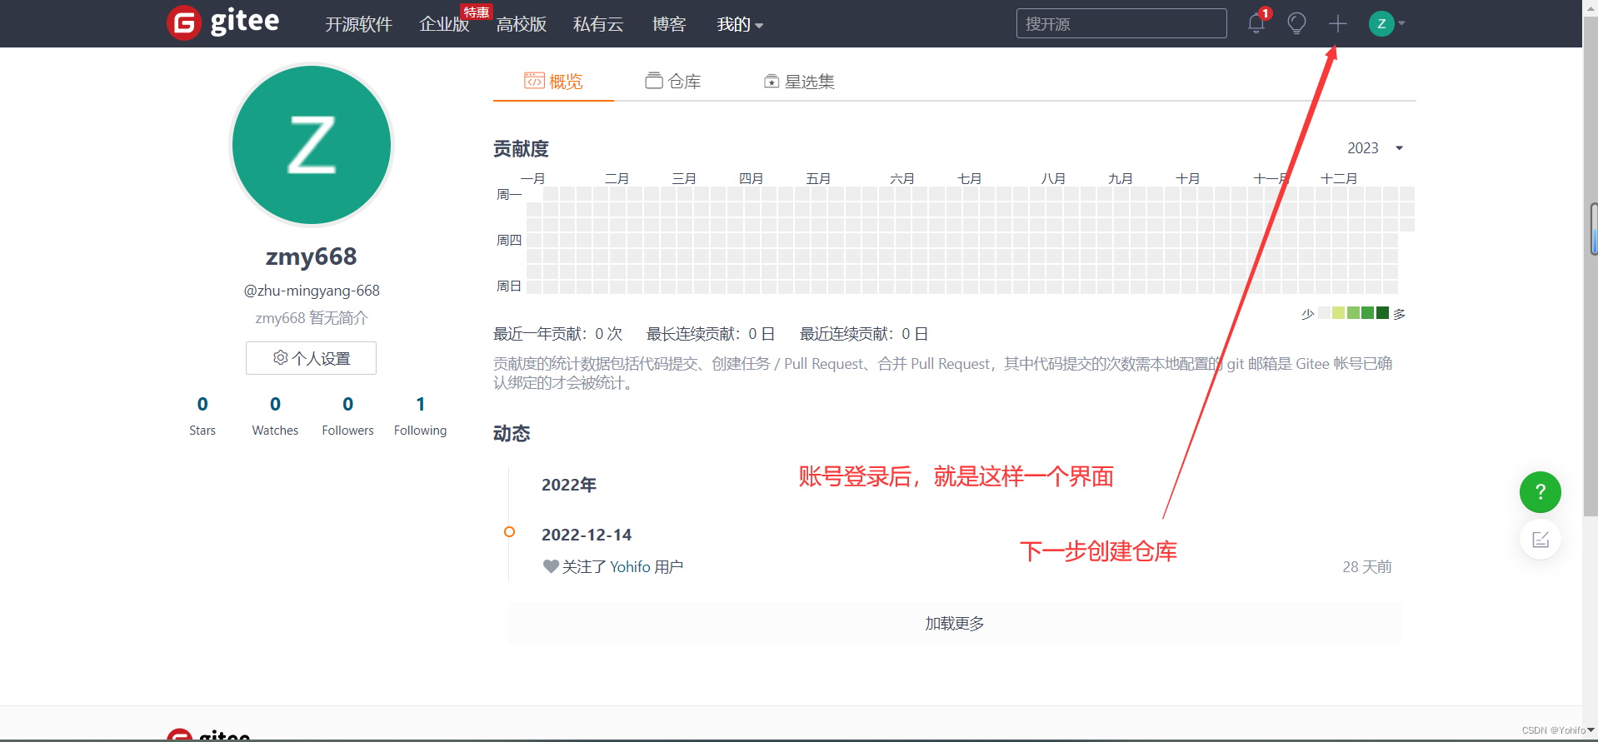Click the Gitee logo in header

point(223,22)
